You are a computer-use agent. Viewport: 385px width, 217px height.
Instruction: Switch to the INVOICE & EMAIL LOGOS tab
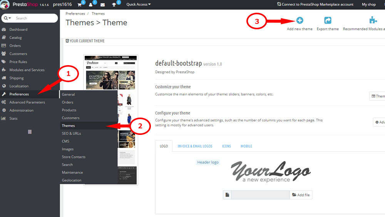coord(195,146)
